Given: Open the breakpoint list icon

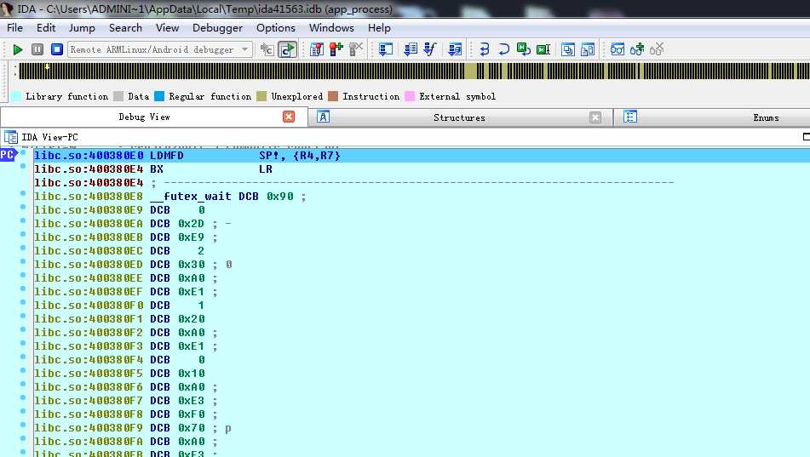Looking at the screenshot, I should (317, 49).
